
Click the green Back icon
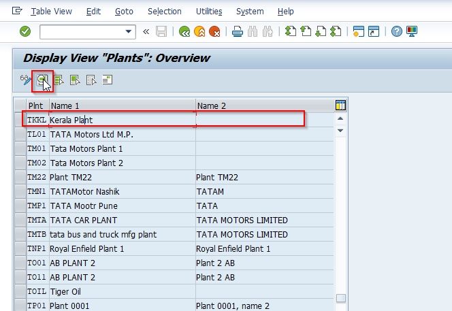184,31
